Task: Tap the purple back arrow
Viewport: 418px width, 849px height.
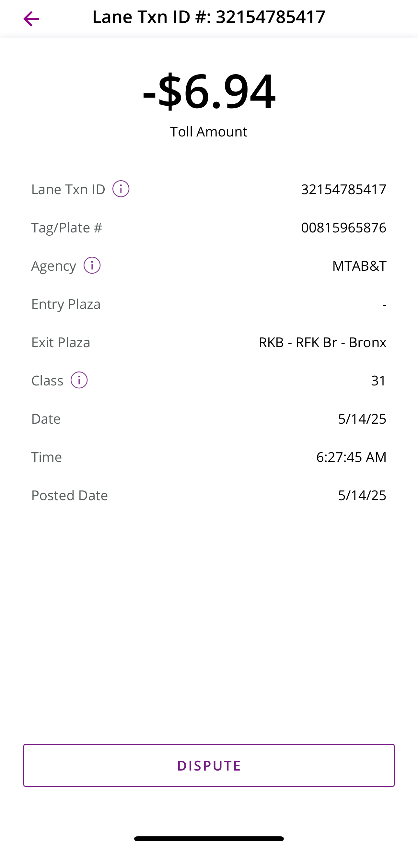Action: click(31, 19)
